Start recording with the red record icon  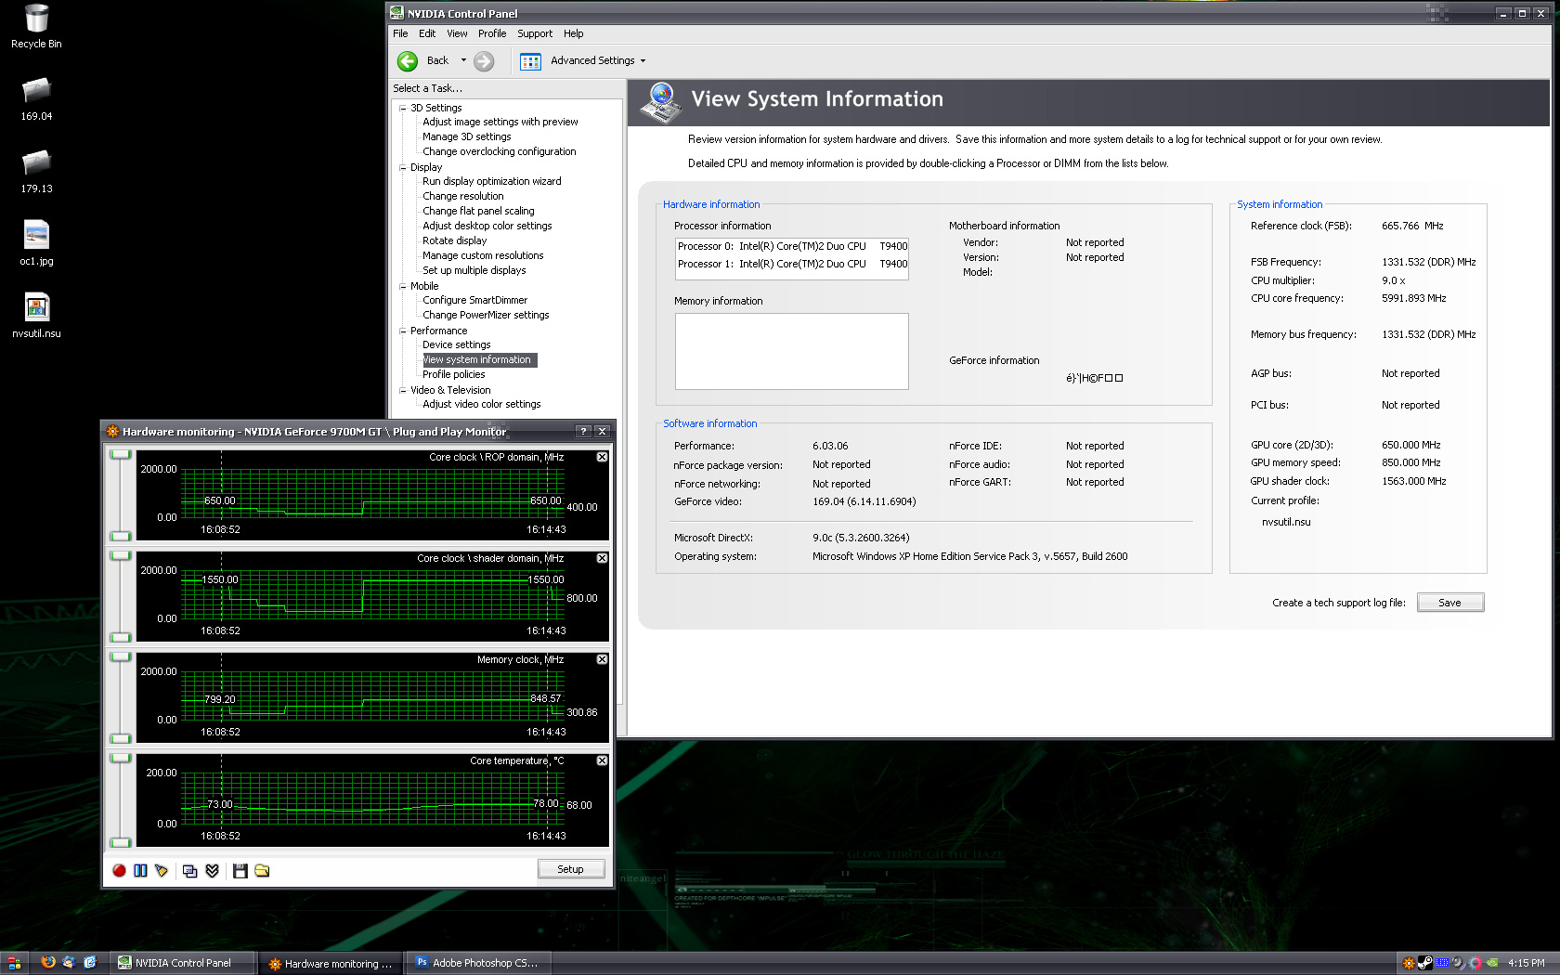click(x=119, y=870)
